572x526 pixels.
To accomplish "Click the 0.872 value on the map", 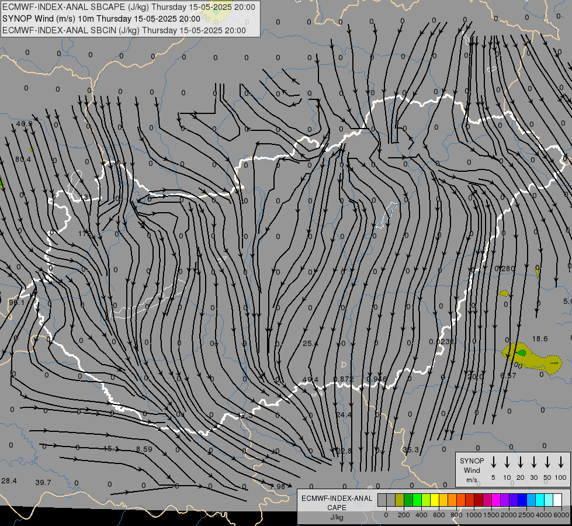I will [x=344, y=379].
